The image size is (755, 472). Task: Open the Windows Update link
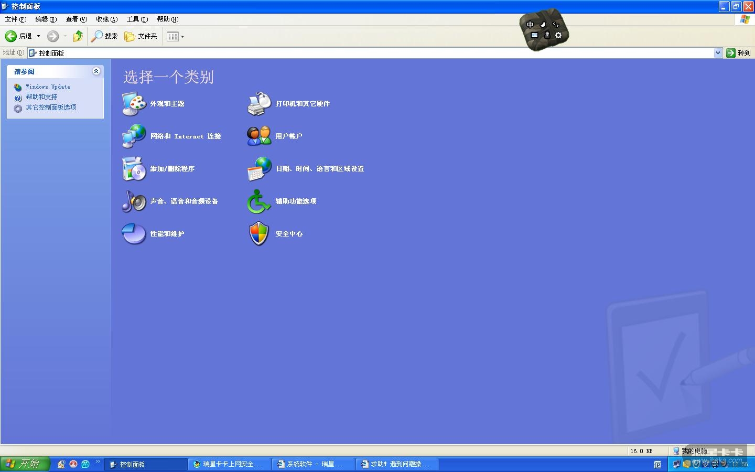[x=48, y=87]
